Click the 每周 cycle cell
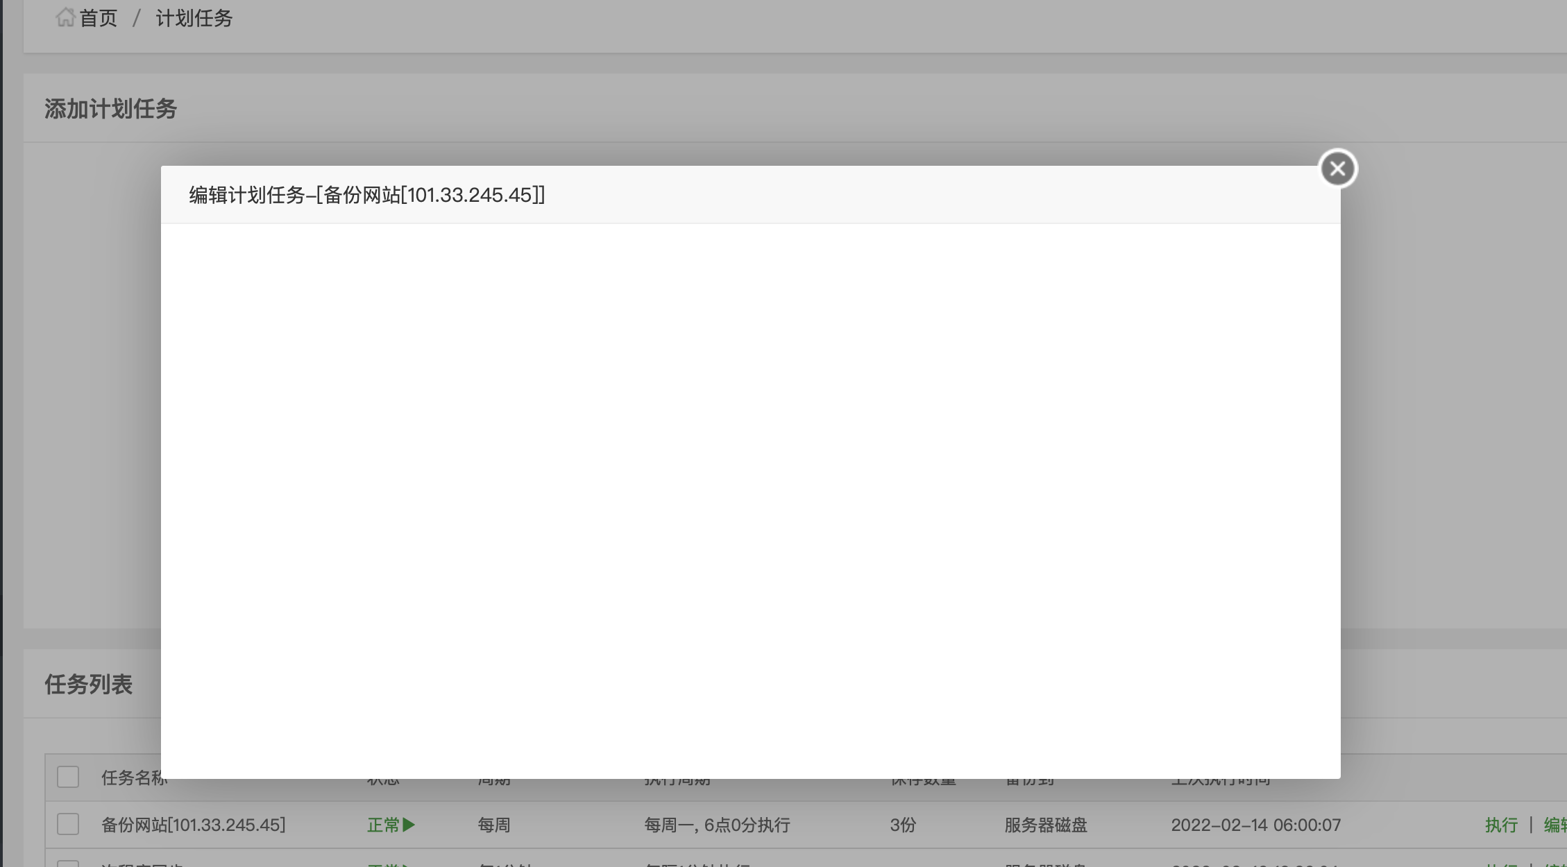The image size is (1567, 867). (x=494, y=825)
